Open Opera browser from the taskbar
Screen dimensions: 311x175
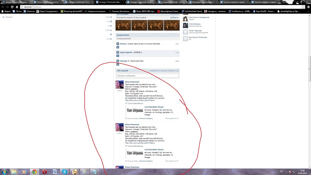45,172
